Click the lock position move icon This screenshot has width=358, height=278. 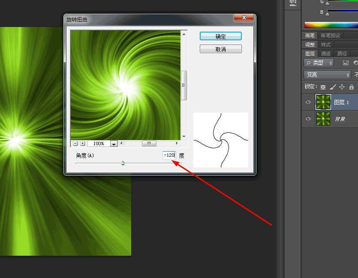click(x=342, y=87)
